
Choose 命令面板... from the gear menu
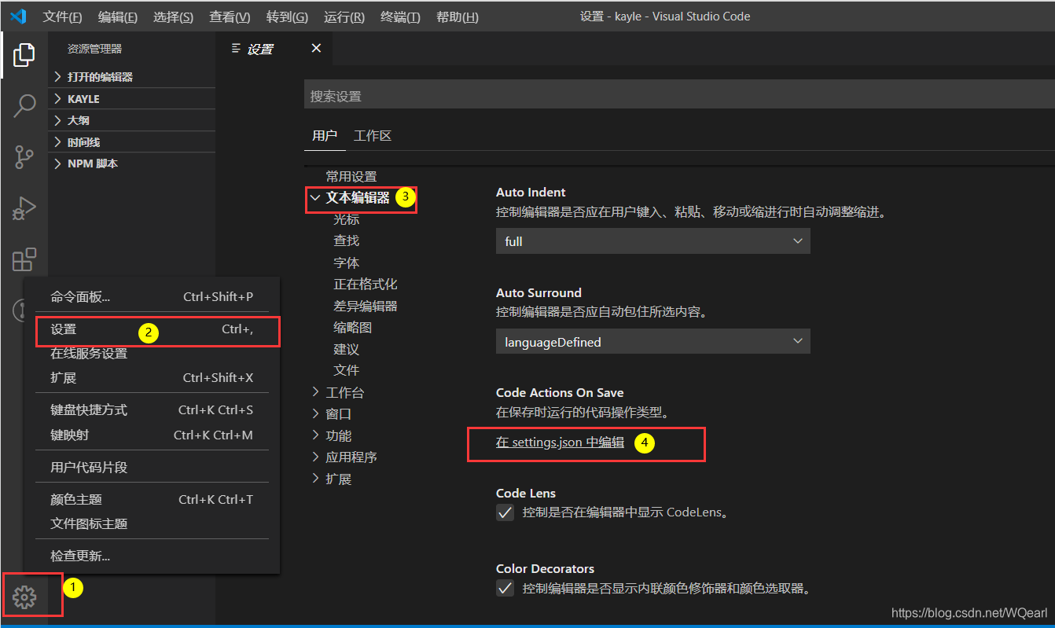152,297
